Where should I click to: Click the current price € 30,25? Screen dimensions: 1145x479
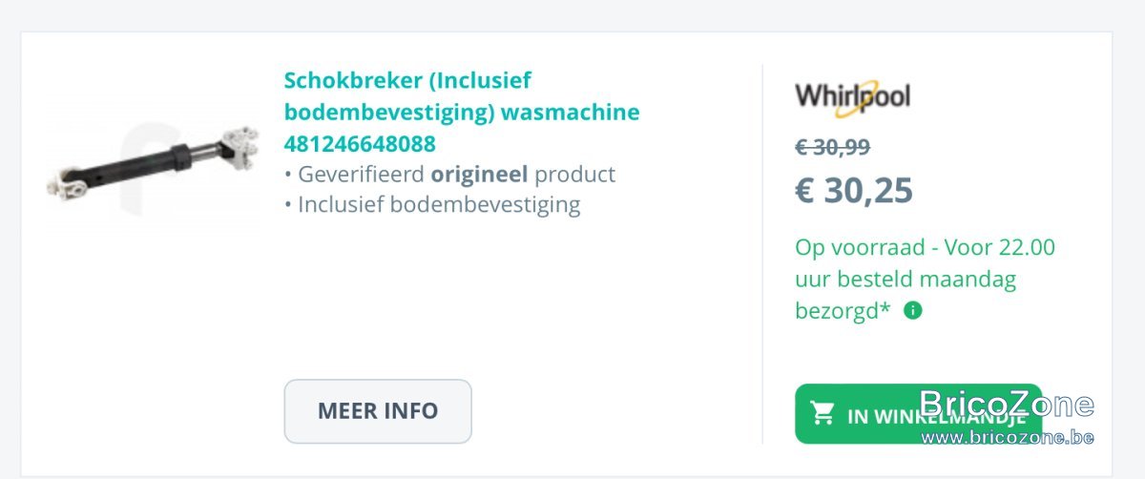pyautogui.click(x=854, y=191)
